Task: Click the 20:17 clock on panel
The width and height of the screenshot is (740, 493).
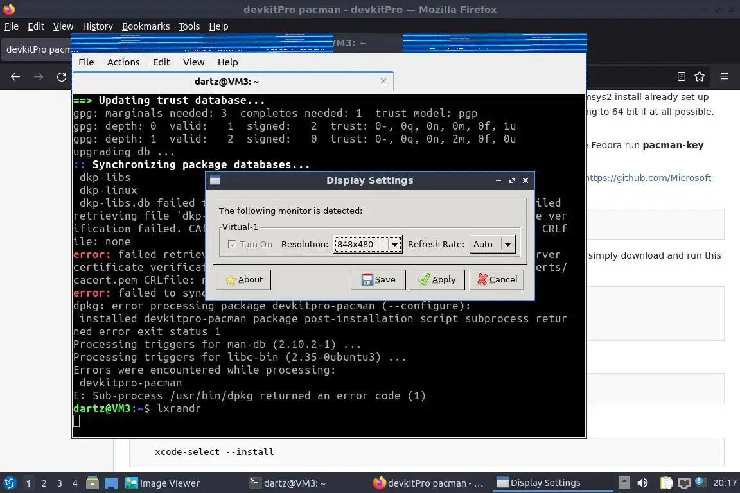Action: (x=725, y=483)
